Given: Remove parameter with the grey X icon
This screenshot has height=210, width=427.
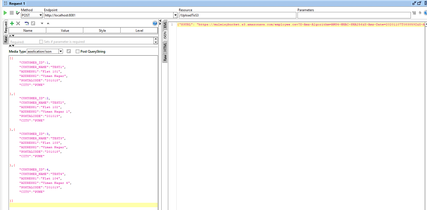Looking at the screenshot, I should point(18,23).
